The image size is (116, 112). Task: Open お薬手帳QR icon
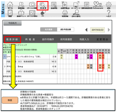[65, 5]
